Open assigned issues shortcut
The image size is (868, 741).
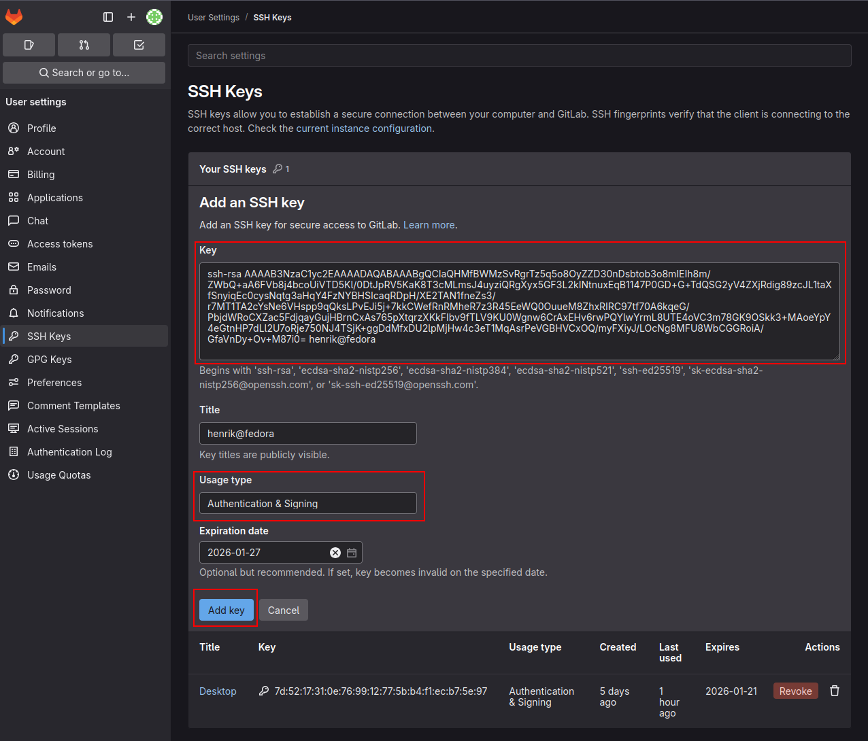pos(29,45)
